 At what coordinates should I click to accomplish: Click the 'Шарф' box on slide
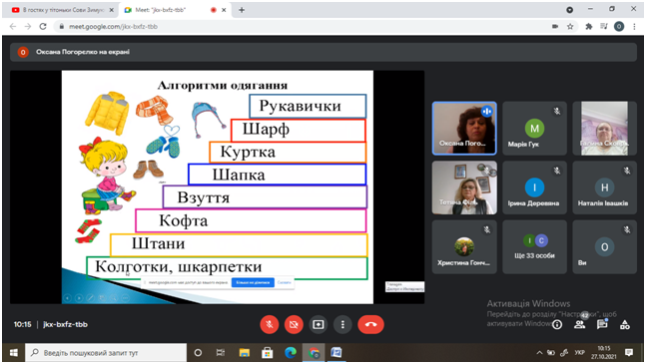pyautogui.click(x=299, y=130)
